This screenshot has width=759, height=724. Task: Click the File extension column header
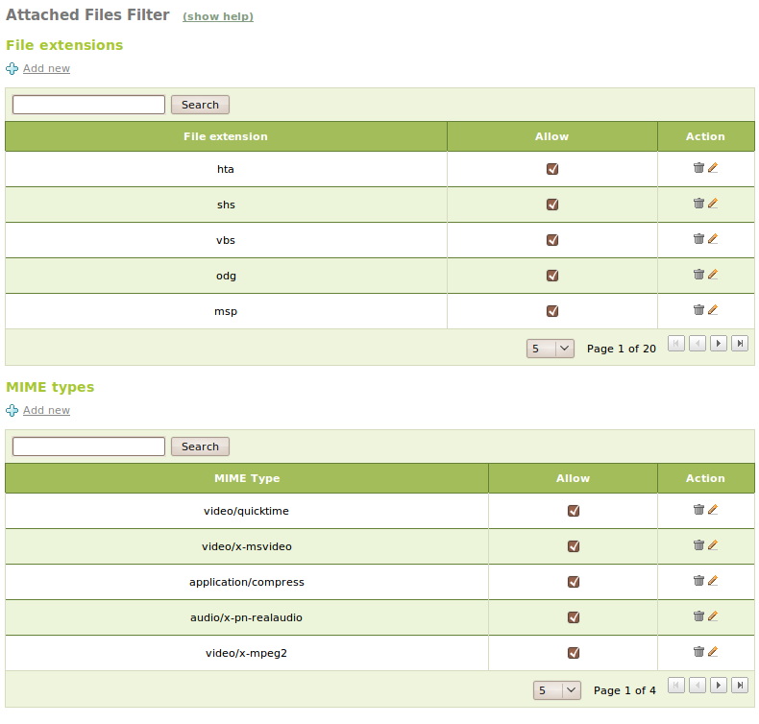click(226, 136)
